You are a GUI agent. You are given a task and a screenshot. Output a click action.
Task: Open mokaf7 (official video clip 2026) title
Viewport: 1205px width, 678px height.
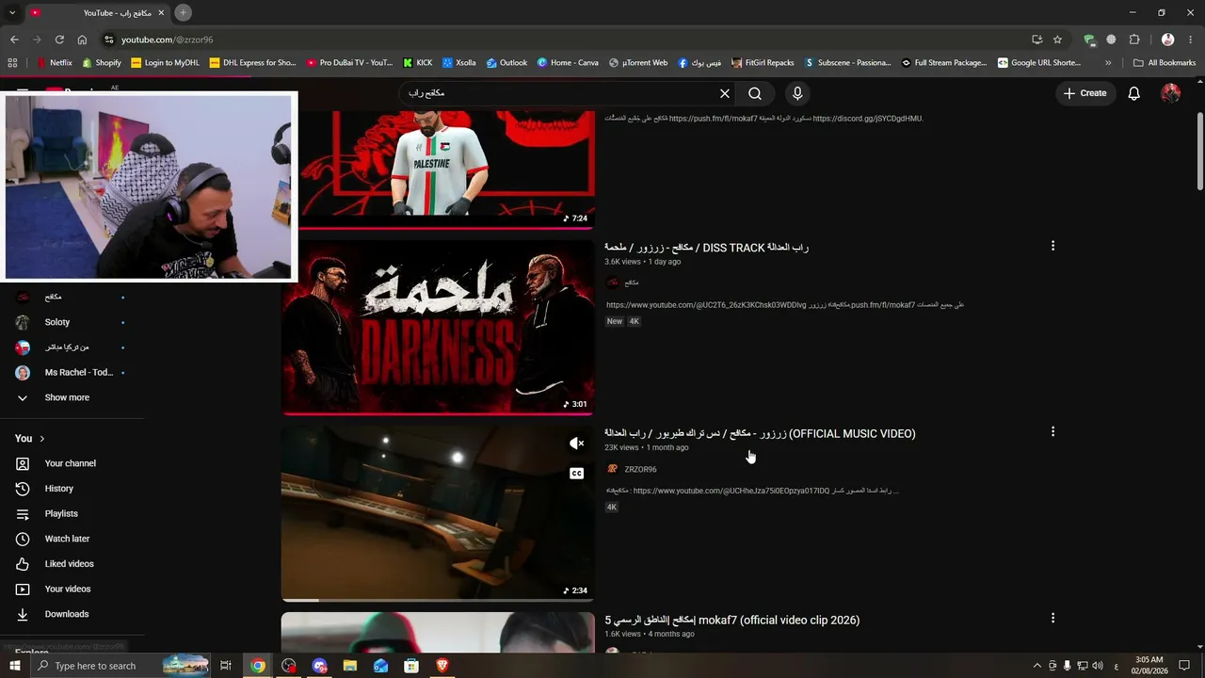point(731,621)
